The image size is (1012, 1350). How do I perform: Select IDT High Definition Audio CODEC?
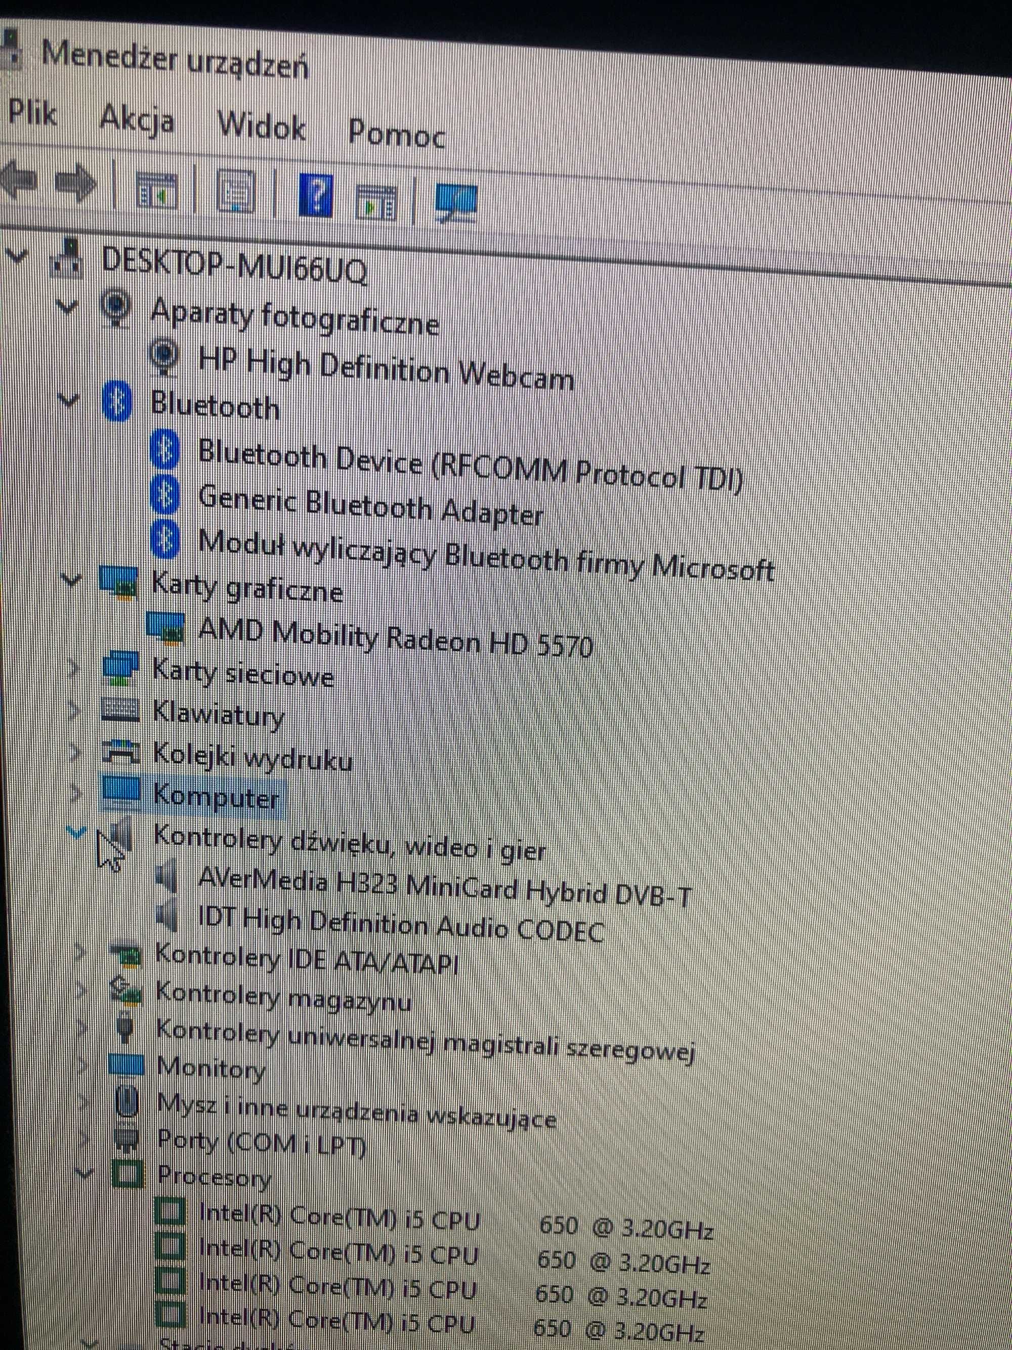click(401, 925)
